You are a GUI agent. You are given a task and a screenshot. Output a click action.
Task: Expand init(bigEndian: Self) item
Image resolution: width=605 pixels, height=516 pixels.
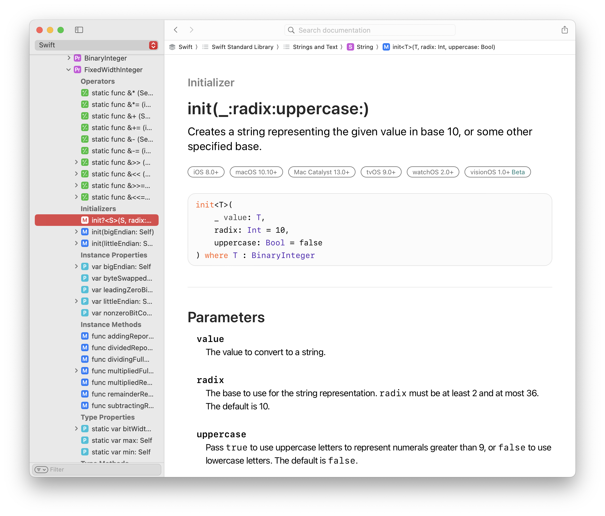[76, 232]
